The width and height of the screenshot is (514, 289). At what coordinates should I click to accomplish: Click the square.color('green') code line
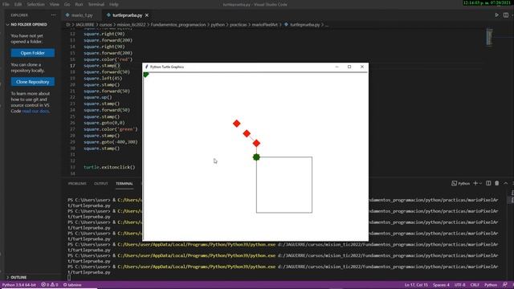[111, 129]
